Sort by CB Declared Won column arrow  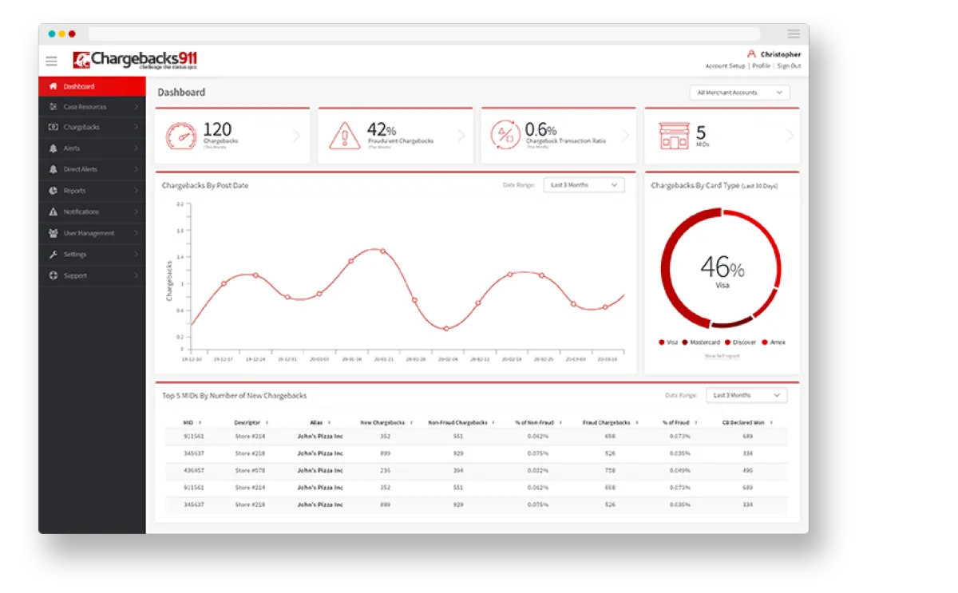point(771,422)
